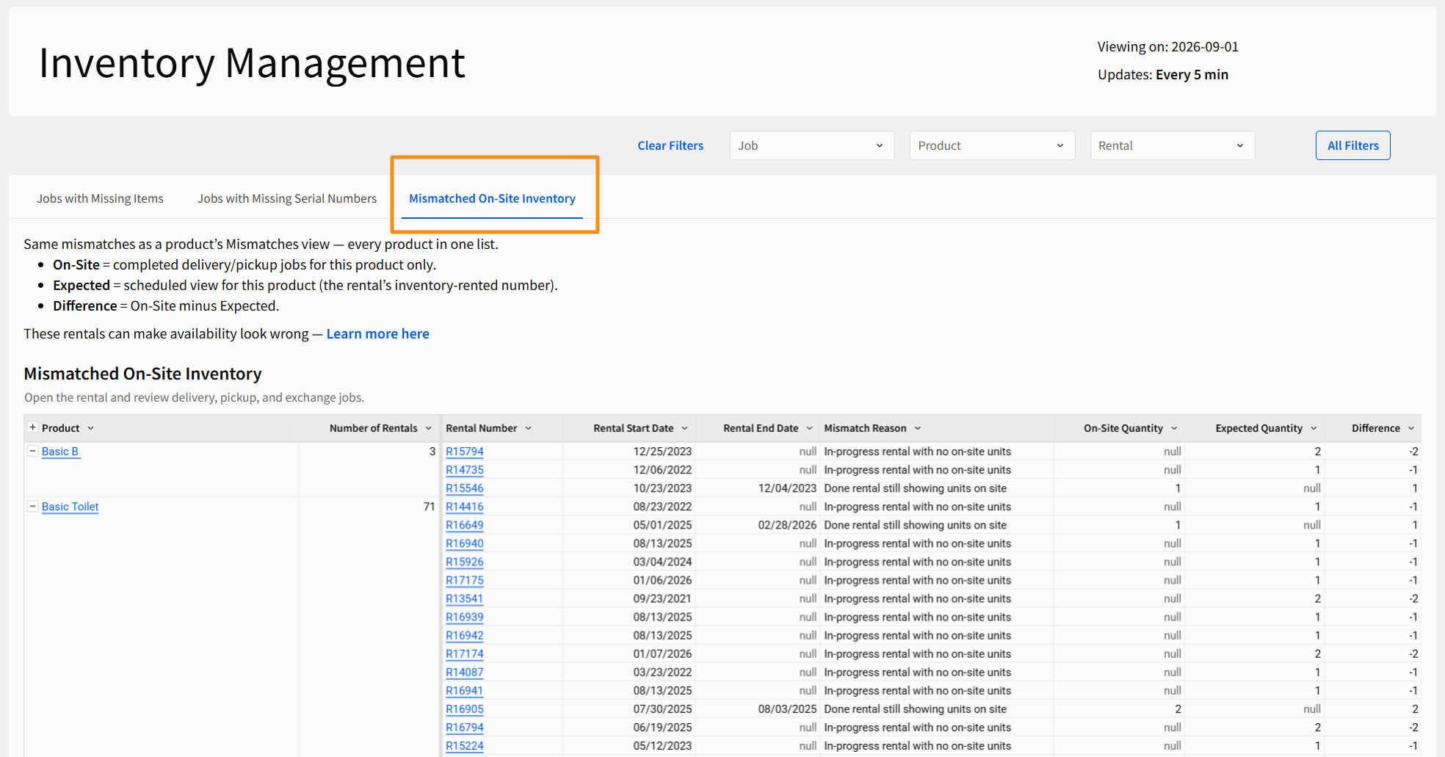The width and height of the screenshot is (1445, 757).
Task: Open rental R15926
Action: 465,562
